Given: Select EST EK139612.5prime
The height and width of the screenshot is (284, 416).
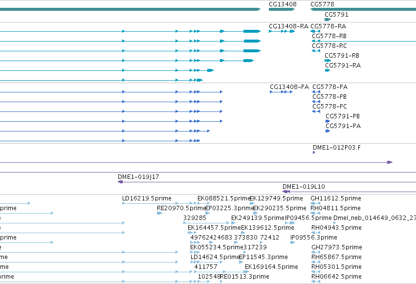Looking at the screenshot, I should point(243,233).
